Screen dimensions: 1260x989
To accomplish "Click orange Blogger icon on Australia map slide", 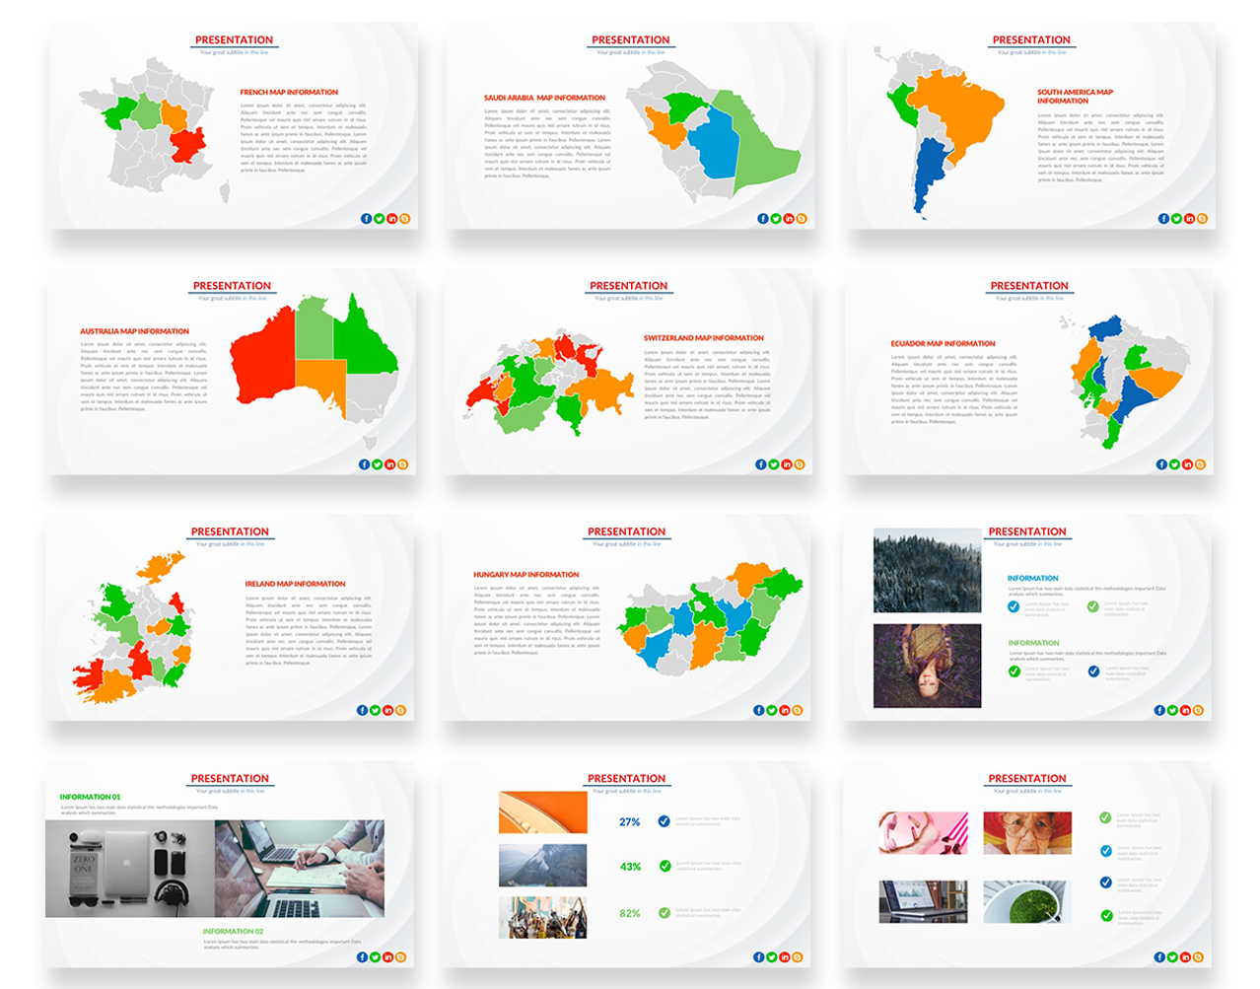I will click(403, 464).
